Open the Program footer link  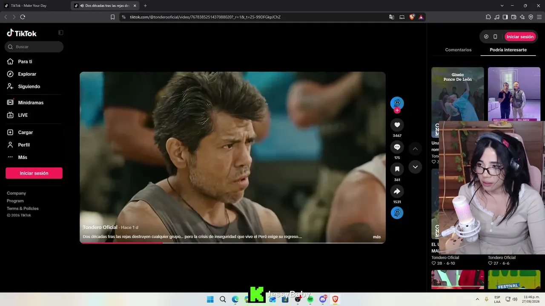(15, 201)
